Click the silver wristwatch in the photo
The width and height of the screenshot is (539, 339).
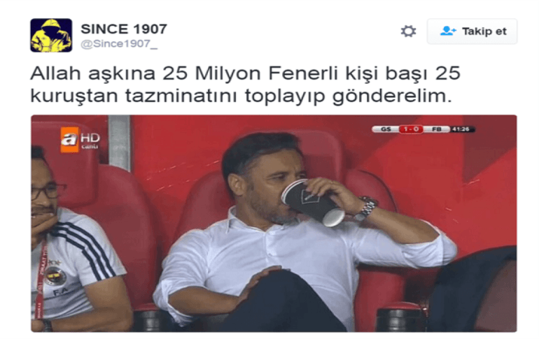[366, 208]
